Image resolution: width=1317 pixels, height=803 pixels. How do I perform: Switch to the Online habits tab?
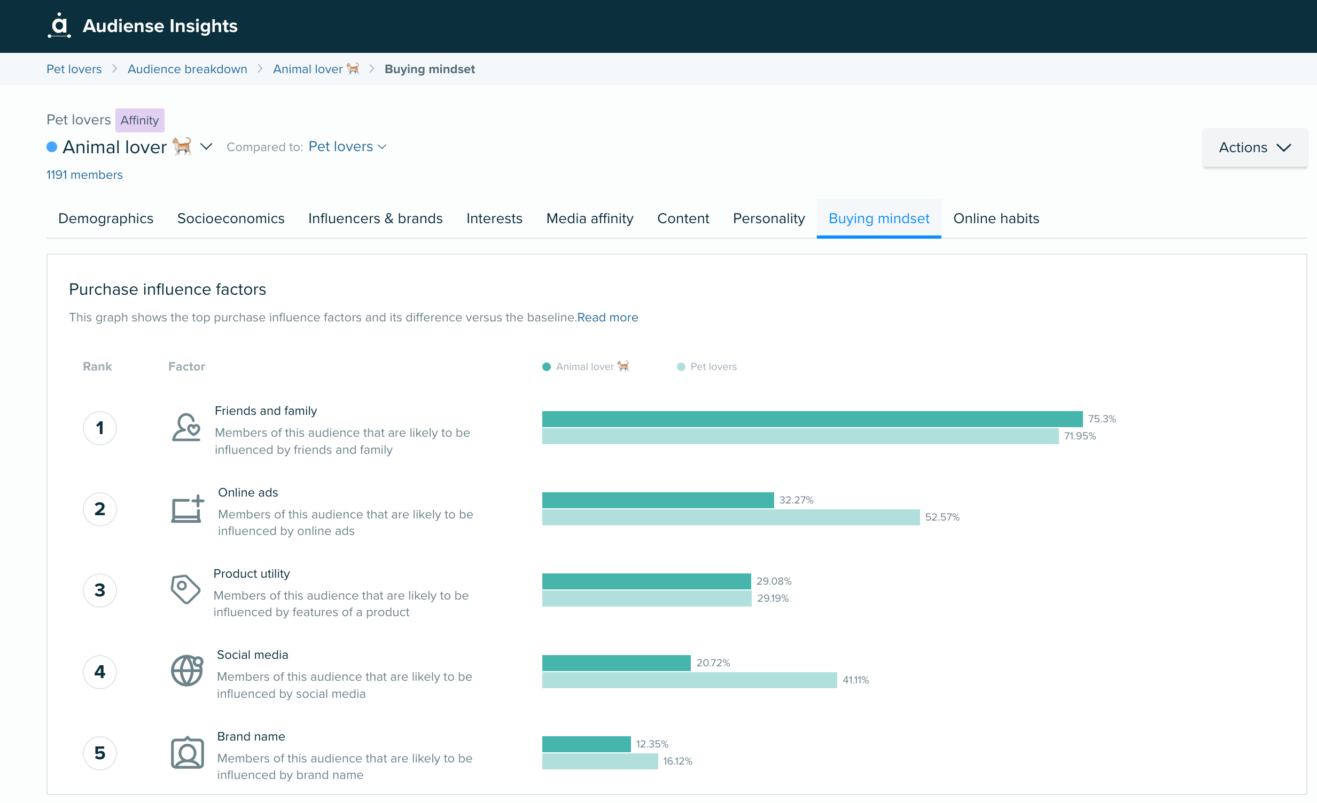point(996,218)
